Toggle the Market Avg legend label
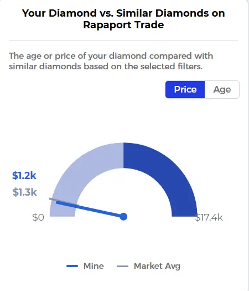This screenshot has width=249, height=291. pyautogui.click(x=157, y=266)
